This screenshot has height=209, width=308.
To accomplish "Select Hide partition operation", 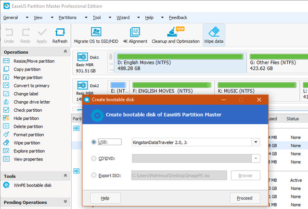I will coord(26,118).
